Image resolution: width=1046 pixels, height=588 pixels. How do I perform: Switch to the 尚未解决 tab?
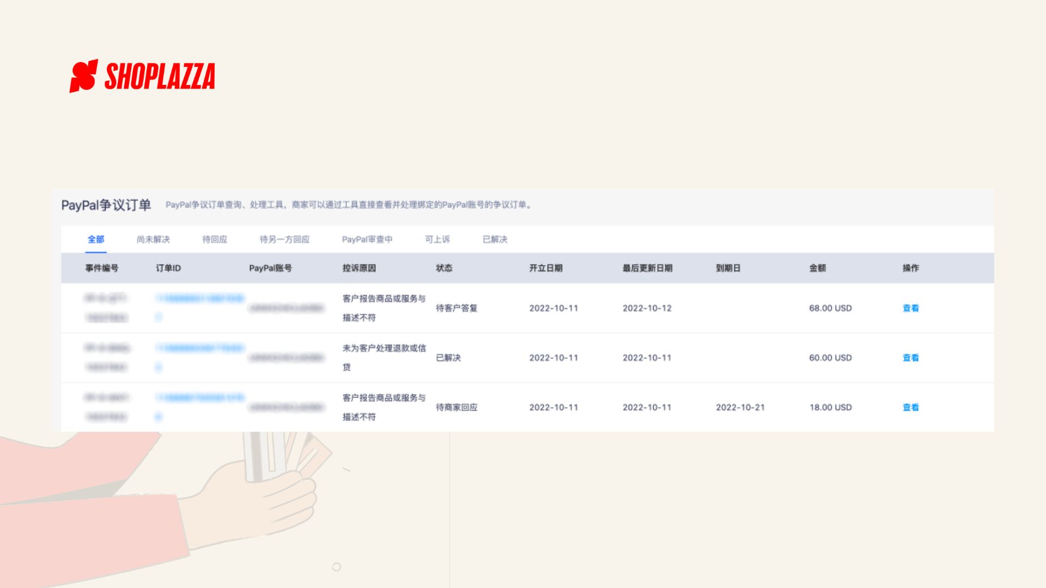tap(153, 239)
